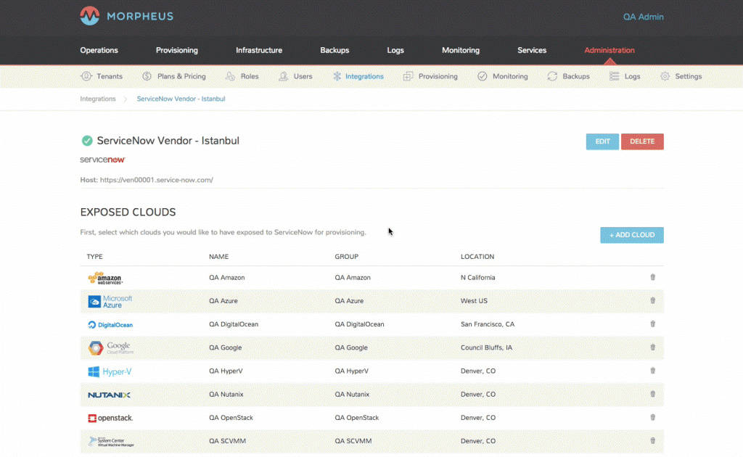Select the Amazon Web Services cloud logo
743x457 pixels.
(x=107, y=277)
